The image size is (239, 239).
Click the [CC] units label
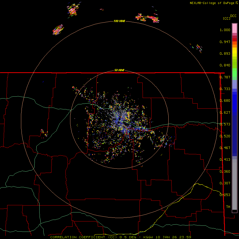pos(227,18)
